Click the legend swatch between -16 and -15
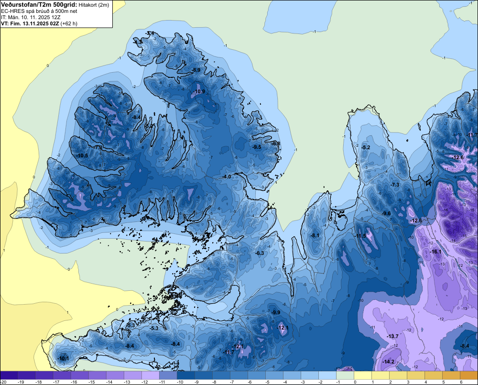This screenshot has width=478, height=385. coord(80,375)
